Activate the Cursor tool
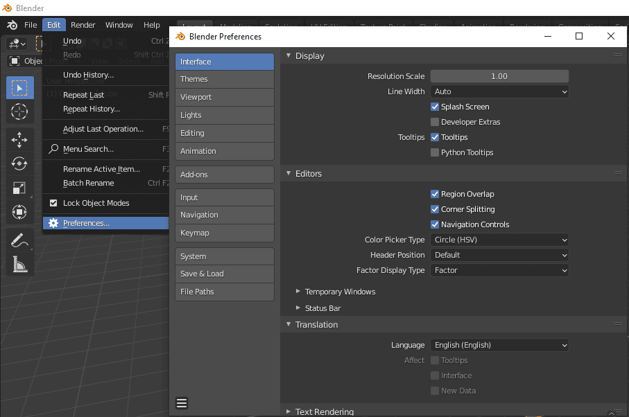Image resolution: width=629 pixels, height=417 pixels. [x=19, y=111]
